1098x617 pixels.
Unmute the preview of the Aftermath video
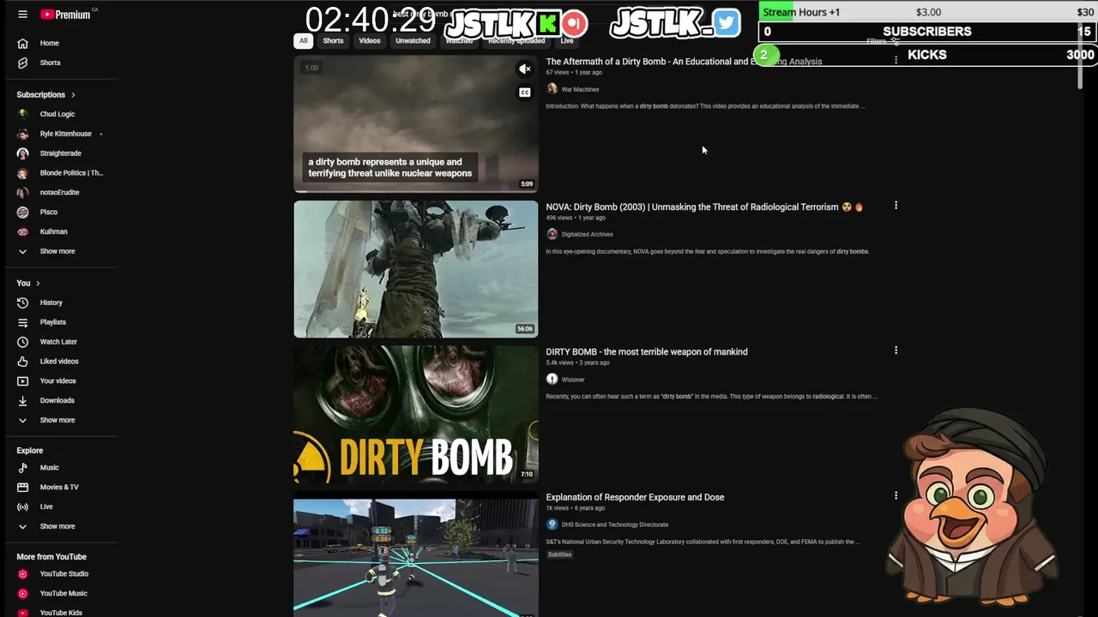524,69
